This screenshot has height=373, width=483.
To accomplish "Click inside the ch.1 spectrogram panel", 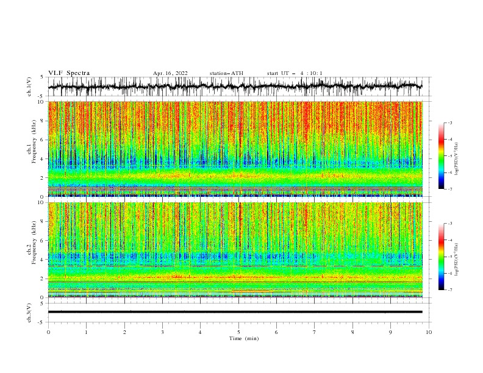I will [x=235, y=149].
